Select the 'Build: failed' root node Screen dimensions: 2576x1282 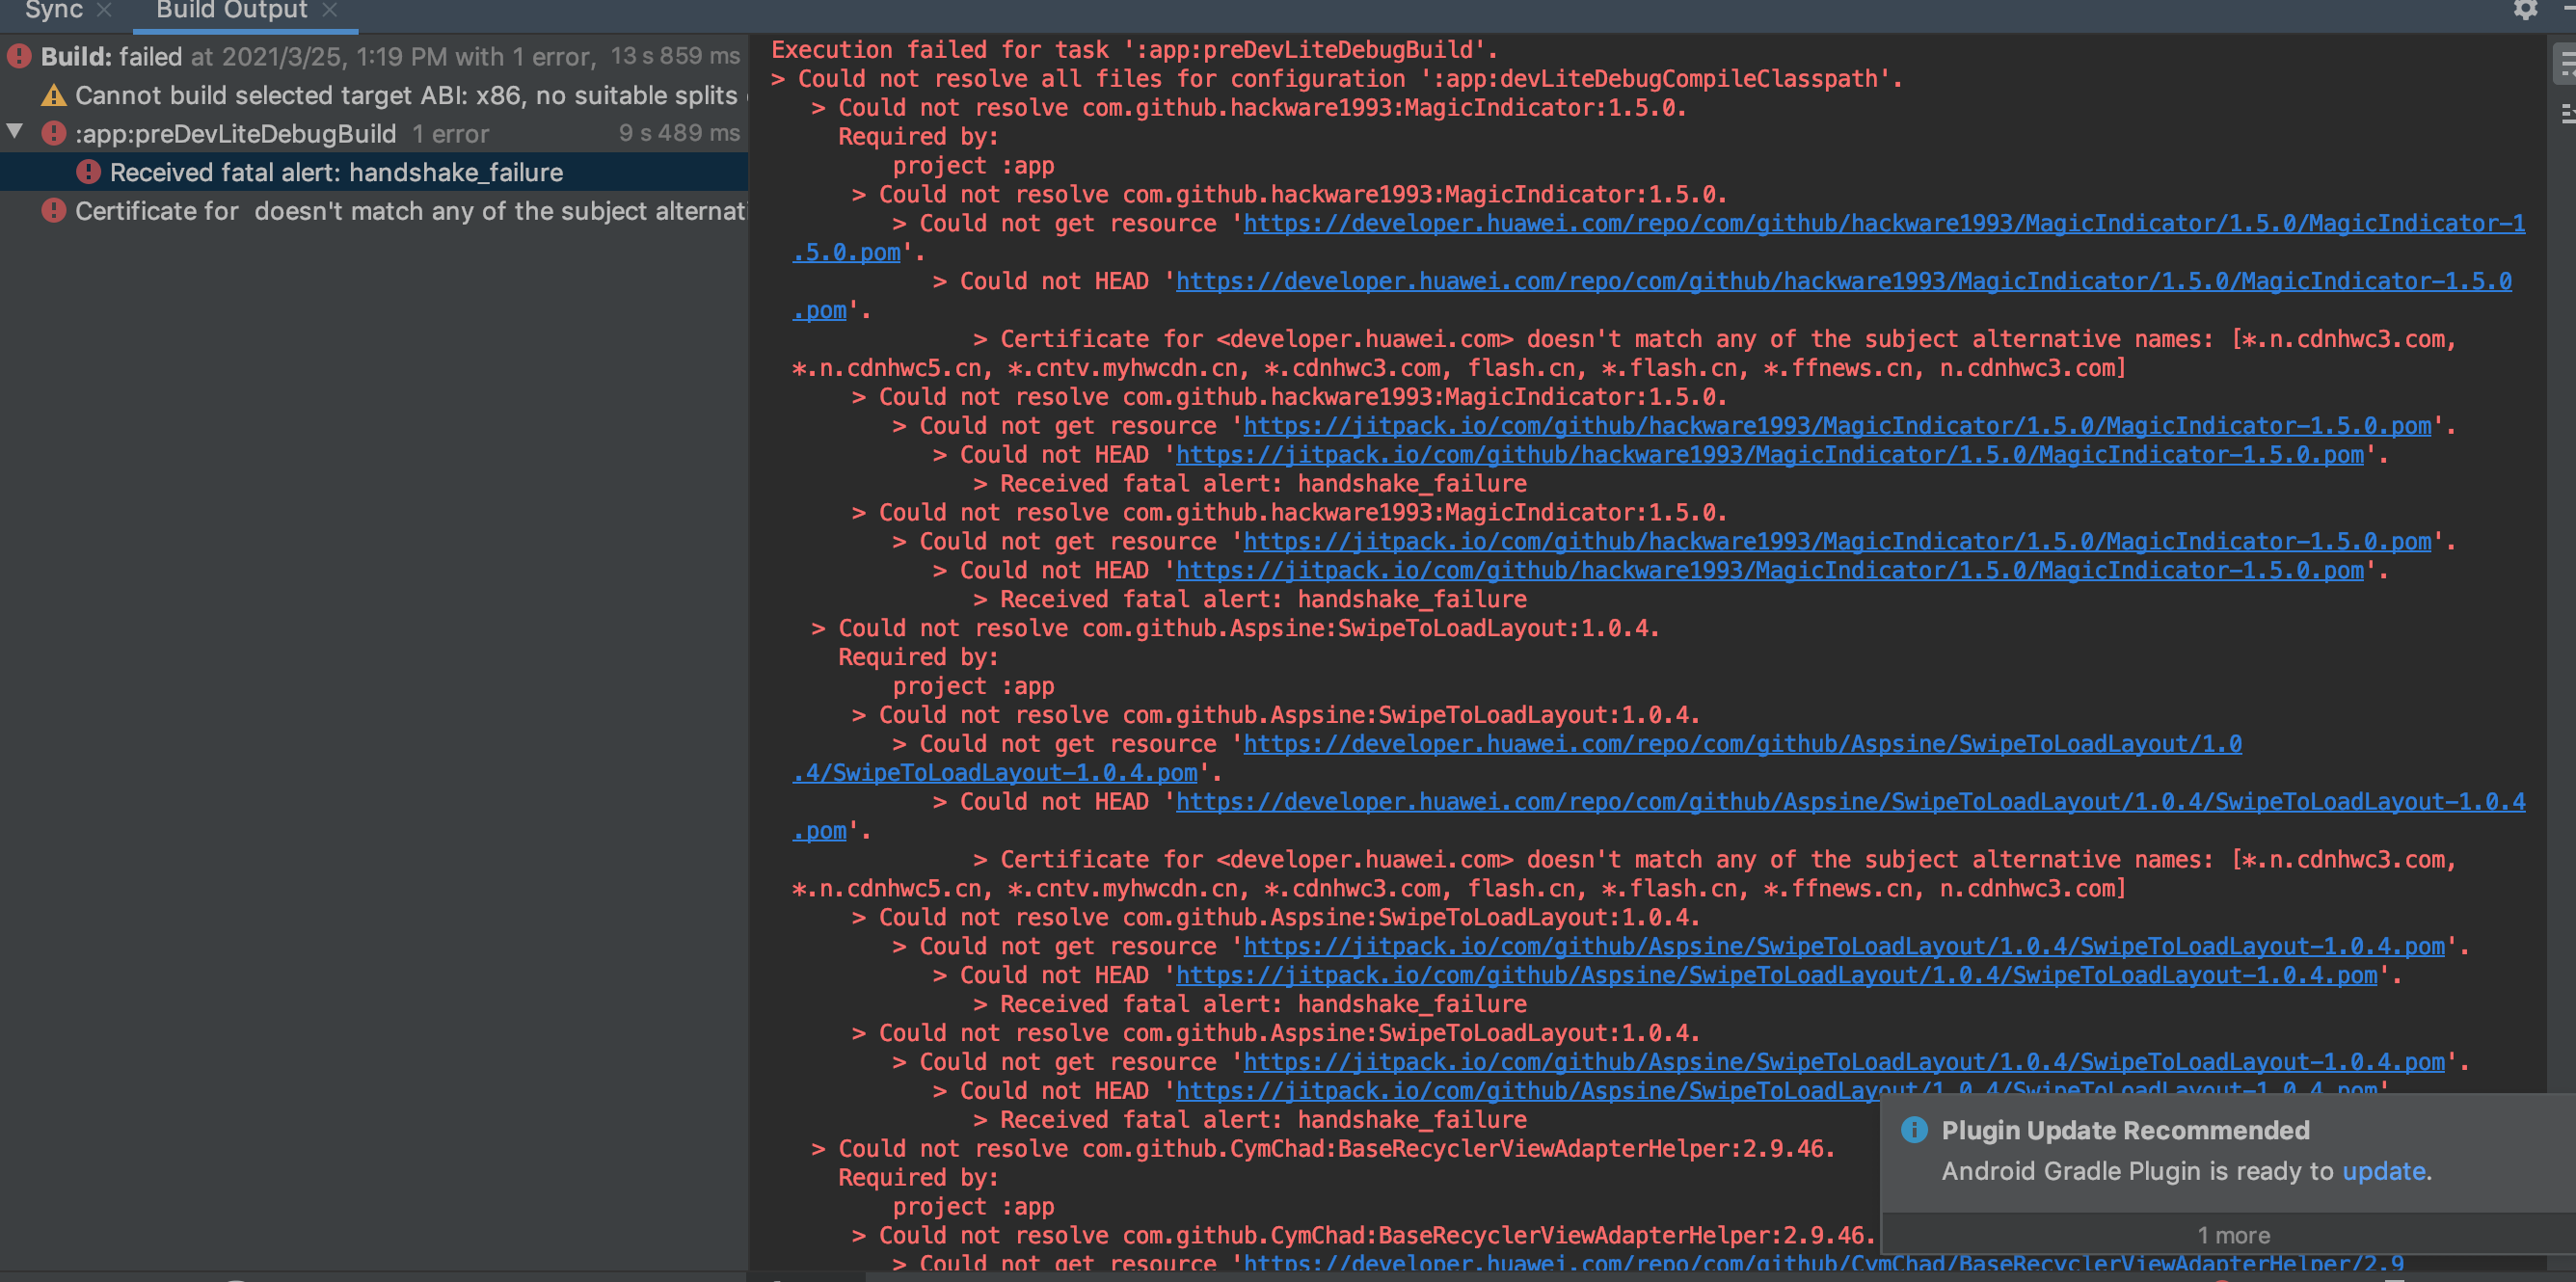[x=110, y=57]
